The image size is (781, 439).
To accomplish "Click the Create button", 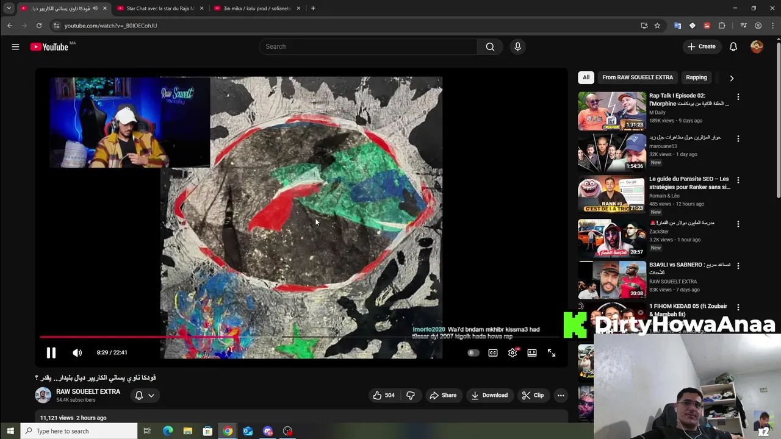I will coord(702,46).
